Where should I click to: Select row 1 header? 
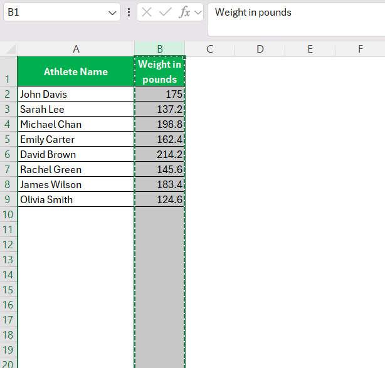point(9,71)
